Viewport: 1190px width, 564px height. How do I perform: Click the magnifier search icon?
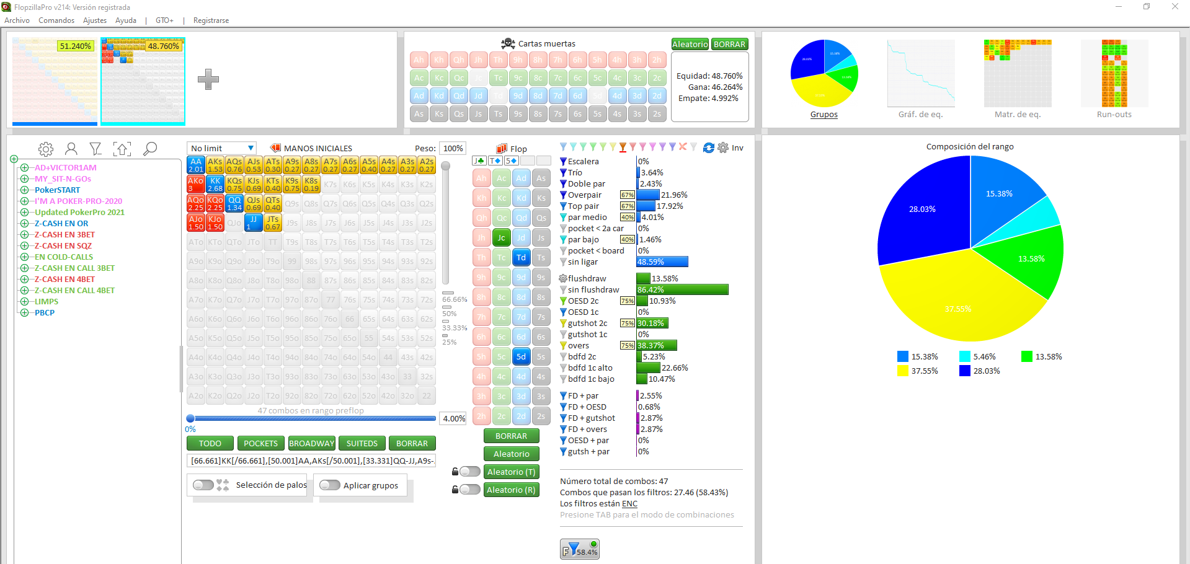pos(150,149)
